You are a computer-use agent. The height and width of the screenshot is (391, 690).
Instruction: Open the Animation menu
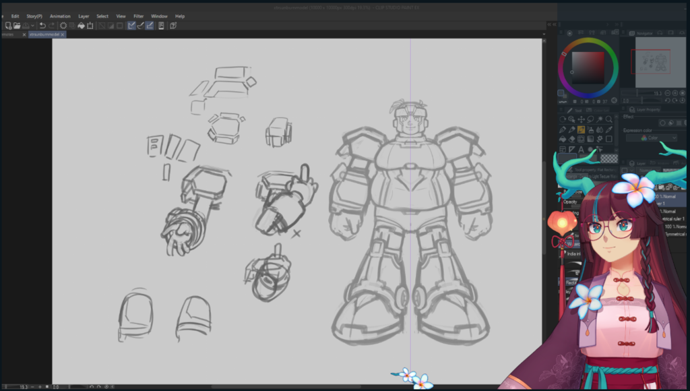click(x=60, y=16)
